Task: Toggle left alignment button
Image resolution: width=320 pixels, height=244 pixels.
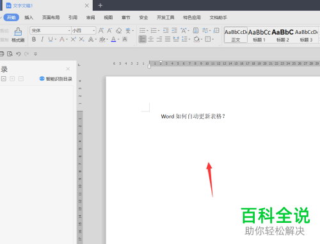Action: (x=143, y=39)
